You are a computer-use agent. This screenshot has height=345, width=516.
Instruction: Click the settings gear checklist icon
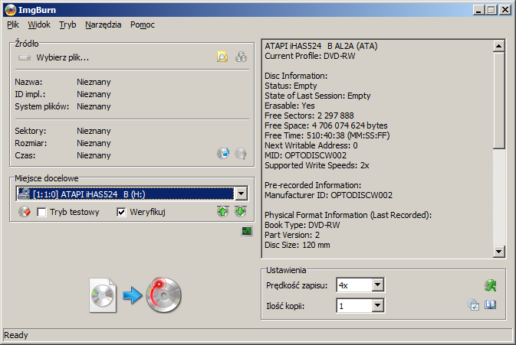click(x=473, y=304)
